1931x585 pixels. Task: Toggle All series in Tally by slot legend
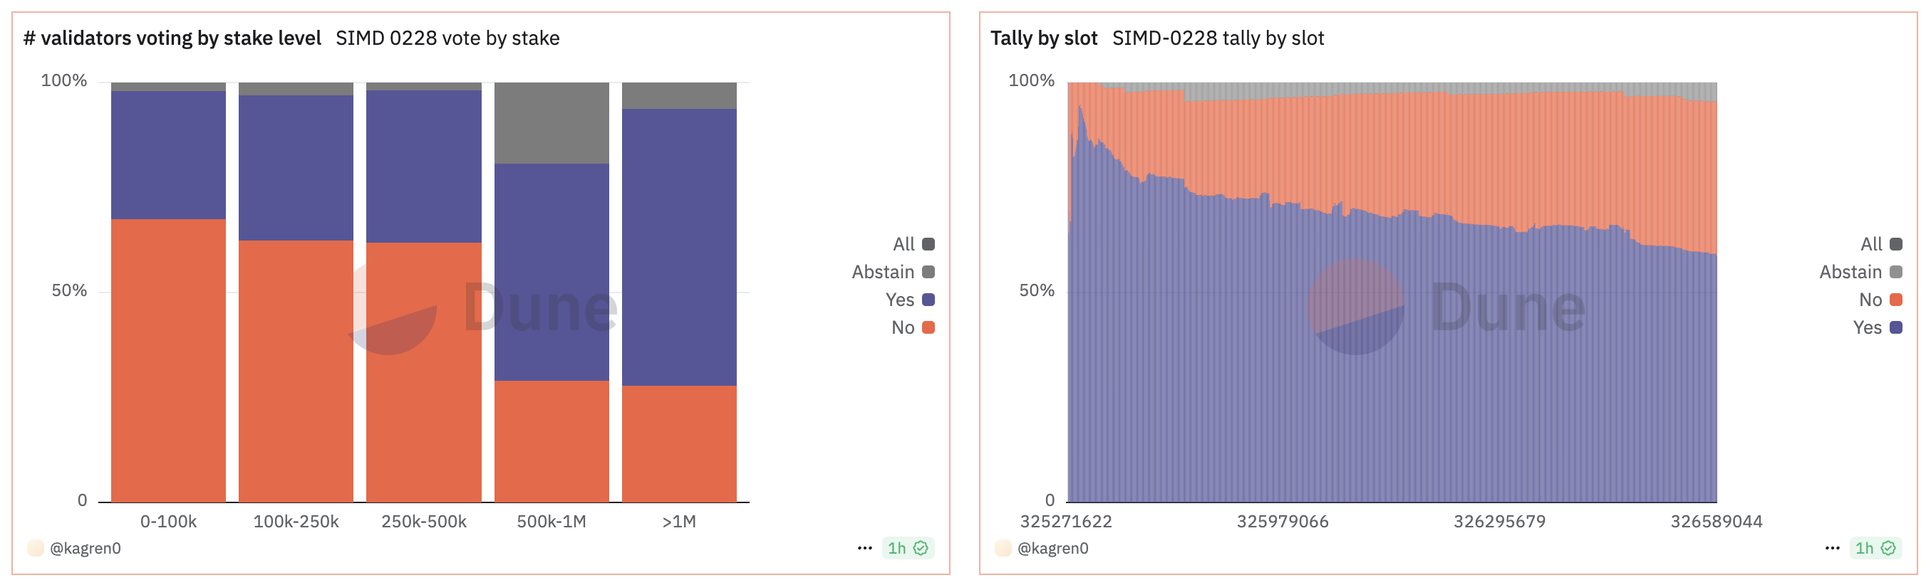click(x=1896, y=244)
